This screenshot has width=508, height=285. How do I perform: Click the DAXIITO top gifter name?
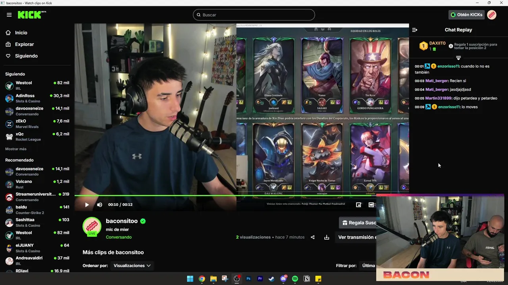click(x=437, y=43)
